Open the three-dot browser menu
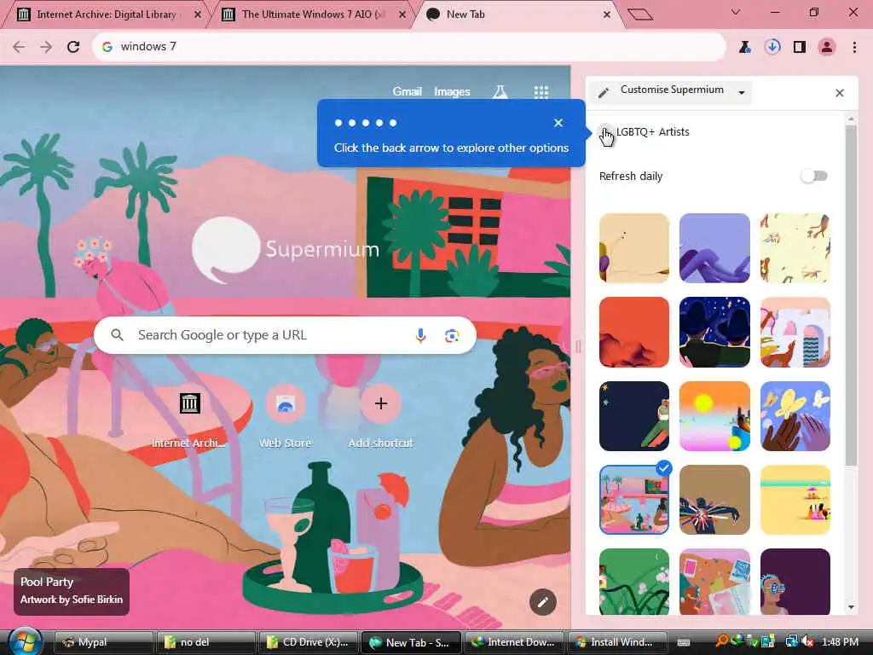This screenshot has width=873, height=655. [854, 47]
